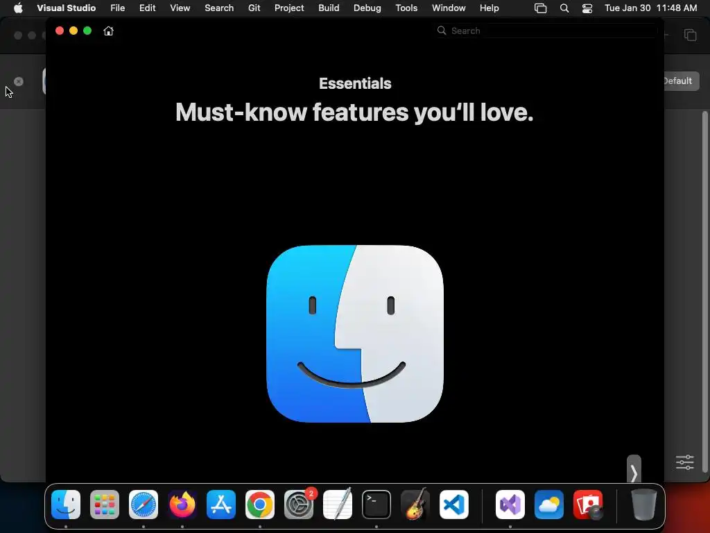This screenshot has width=710, height=533.
Task: Open the Window menu
Action: [x=449, y=8]
